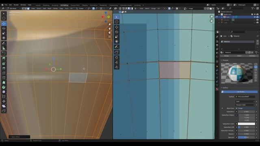Click the UV editor zoom magnifier icon

(x=211, y=17)
